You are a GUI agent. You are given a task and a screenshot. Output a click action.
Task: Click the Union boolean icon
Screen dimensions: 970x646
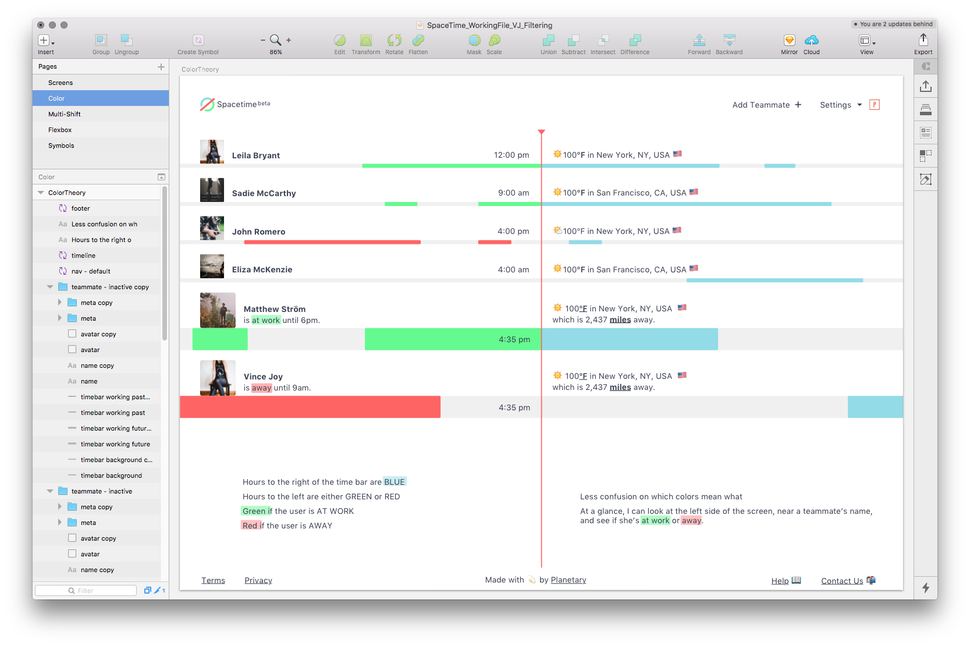pos(548,40)
